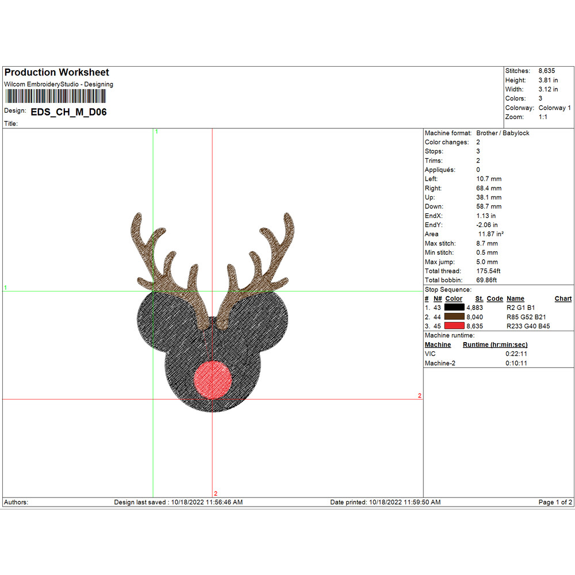The width and height of the screenshot is (575, 575).
Task: Click the Chart column header
Action: click(563, 298)
